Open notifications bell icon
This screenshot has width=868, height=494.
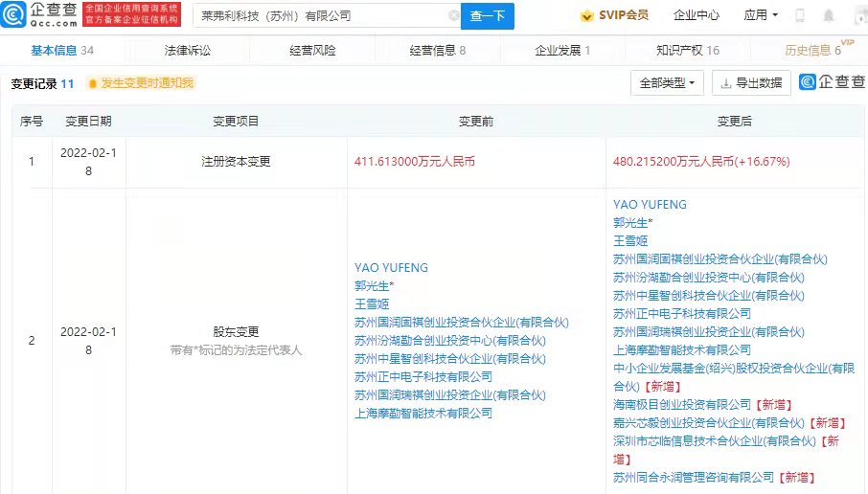pos(828,15)
